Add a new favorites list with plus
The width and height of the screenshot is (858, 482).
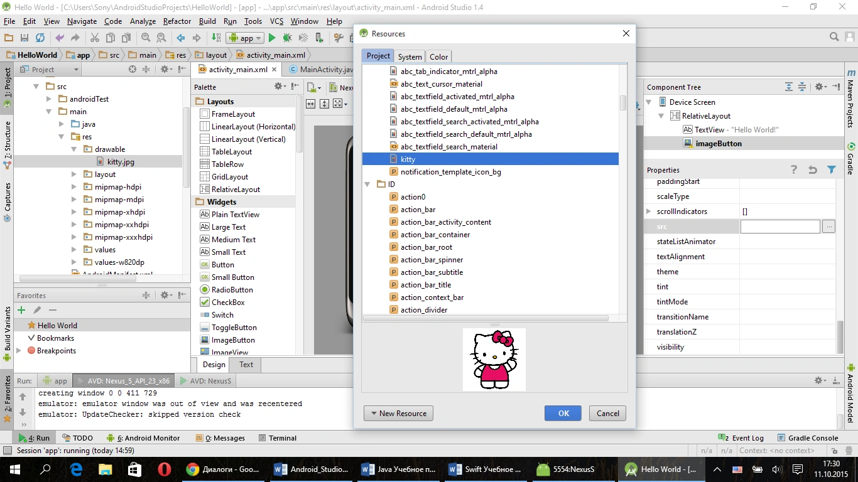21,310
